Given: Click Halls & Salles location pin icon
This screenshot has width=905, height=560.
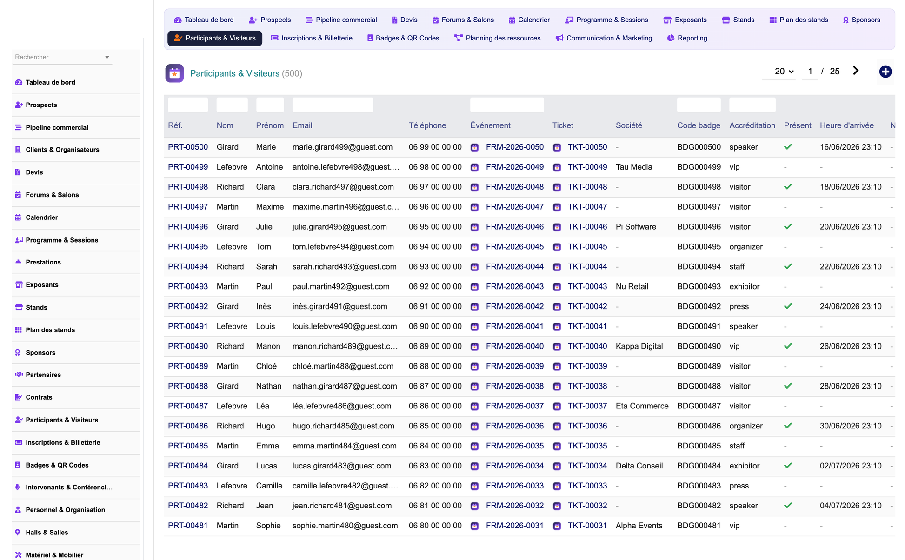Looking at the screenshot, I should pyautogui.click(x=18, y=533).
